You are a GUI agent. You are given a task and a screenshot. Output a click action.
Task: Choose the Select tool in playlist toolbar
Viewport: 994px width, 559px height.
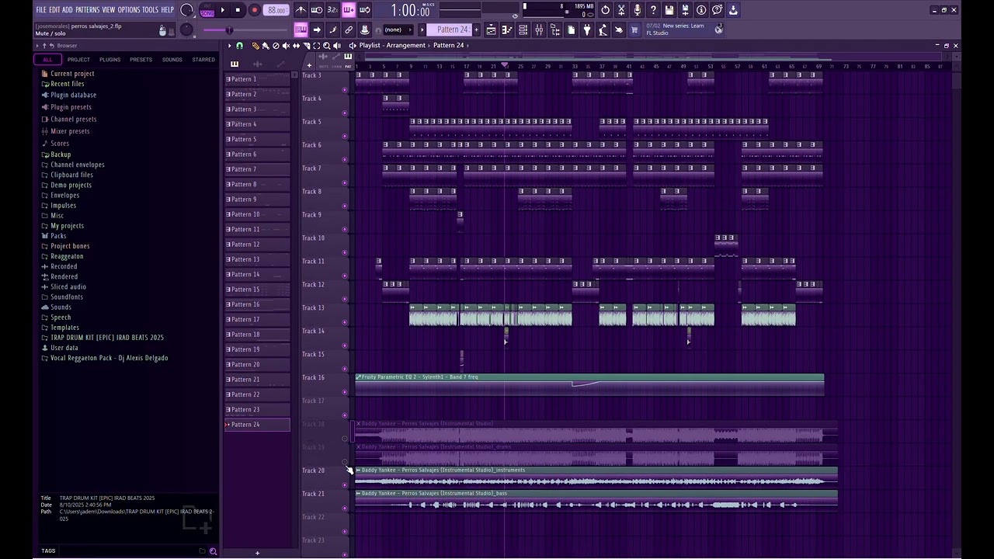(x=316, y=46)
